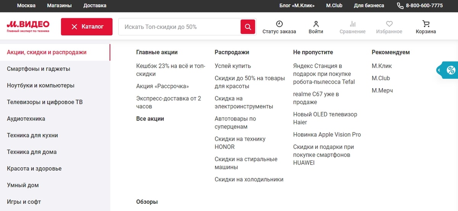
Task: Close catalog with the Каталог button
Action: [87, 27]
